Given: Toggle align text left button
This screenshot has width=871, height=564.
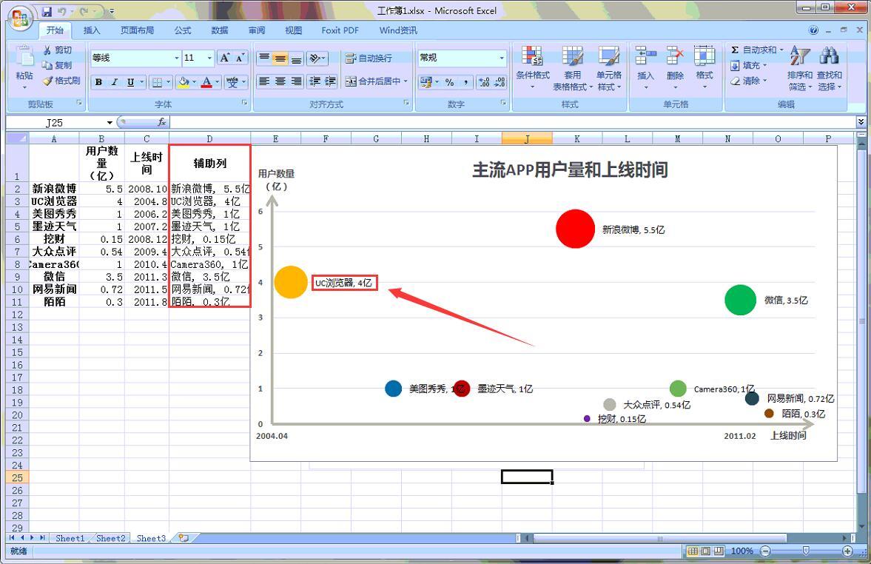Looking at the screenshot, I should [264, 81].
